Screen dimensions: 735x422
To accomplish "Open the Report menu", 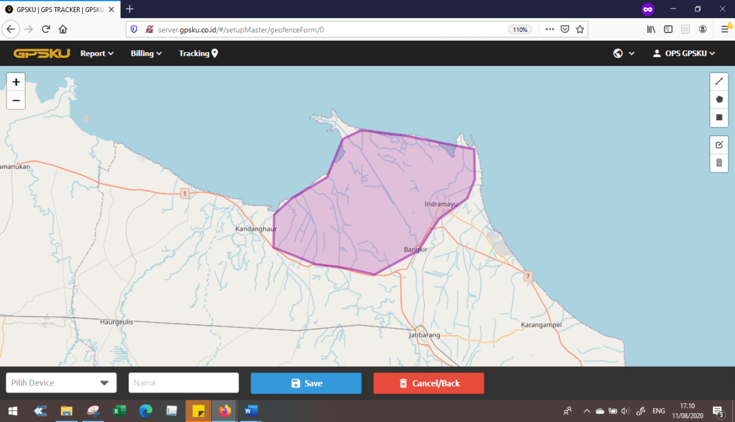I will 97,53.
